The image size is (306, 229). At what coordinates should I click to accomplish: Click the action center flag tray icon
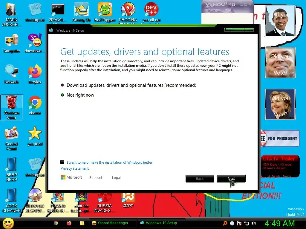[239, 223]
